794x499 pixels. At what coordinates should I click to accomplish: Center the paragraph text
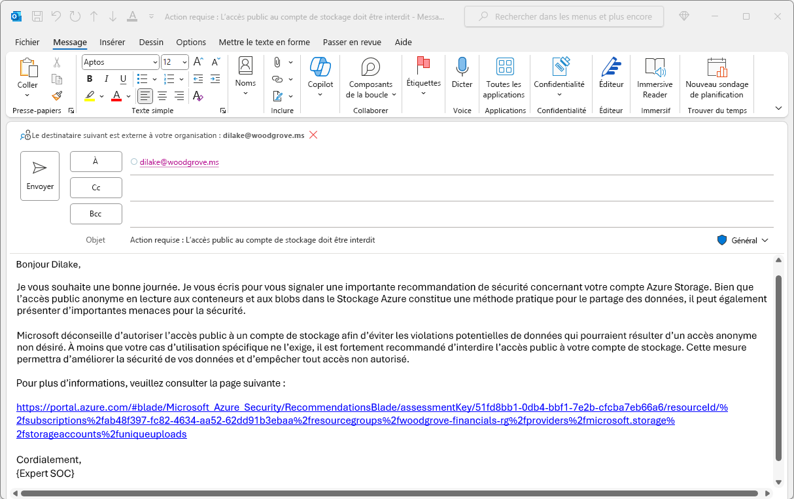click(x=162, y=96)
